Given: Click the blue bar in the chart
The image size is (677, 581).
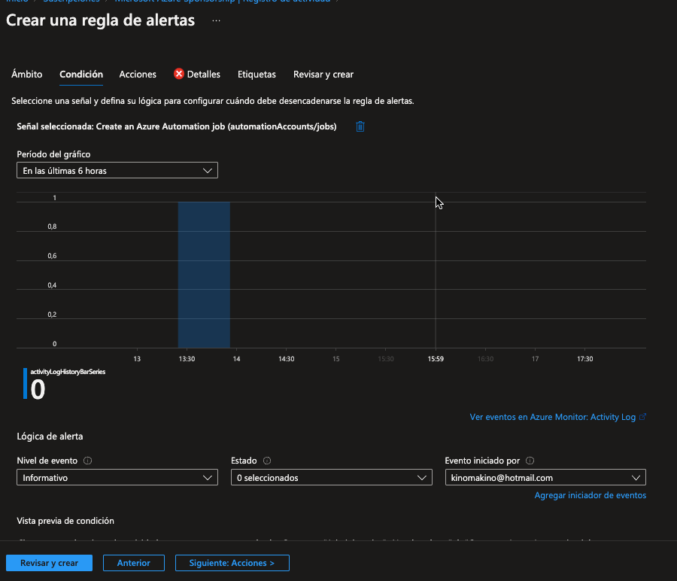Looking at the screenshot, I should pyautogui.click(x=204, y=275).
